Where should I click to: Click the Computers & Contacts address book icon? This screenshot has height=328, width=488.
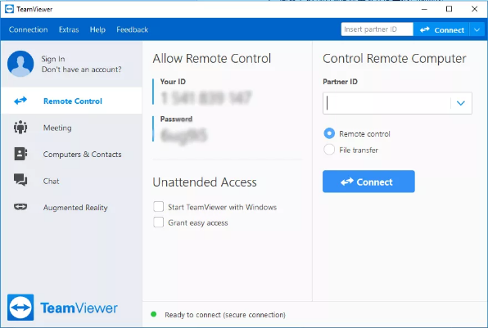(x=20, y=154)
